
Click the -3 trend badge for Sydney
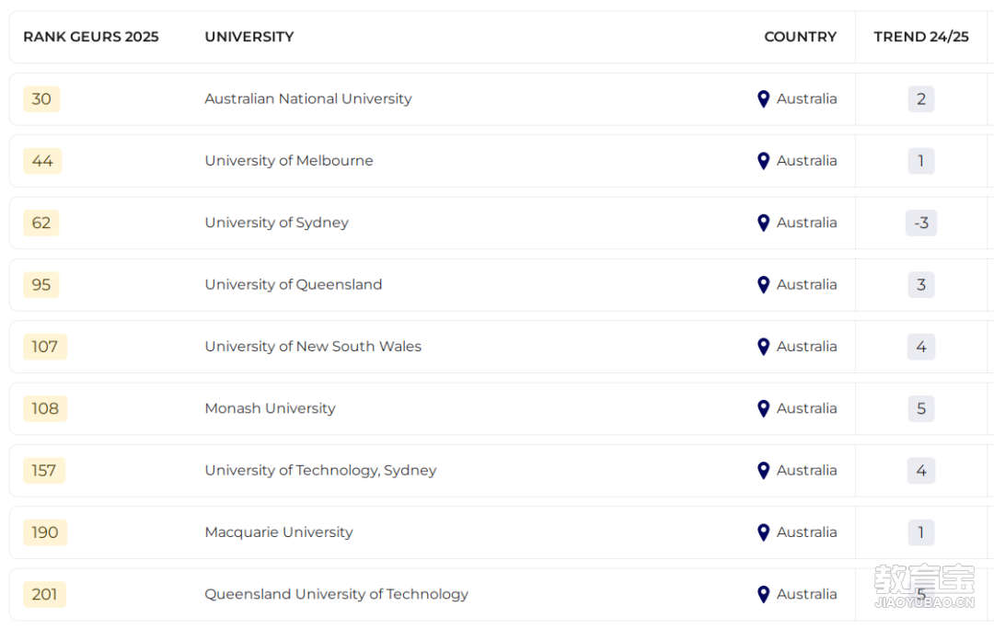(921, 223)
